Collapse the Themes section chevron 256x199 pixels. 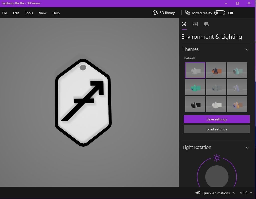point(247,50)
